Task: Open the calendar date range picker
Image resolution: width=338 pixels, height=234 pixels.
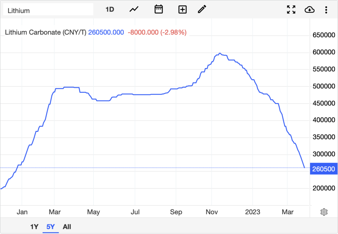Action: click(158, 10)
